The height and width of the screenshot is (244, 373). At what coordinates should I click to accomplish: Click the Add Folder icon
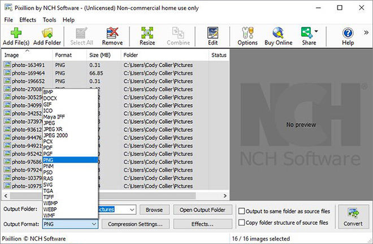click(47, 33)
